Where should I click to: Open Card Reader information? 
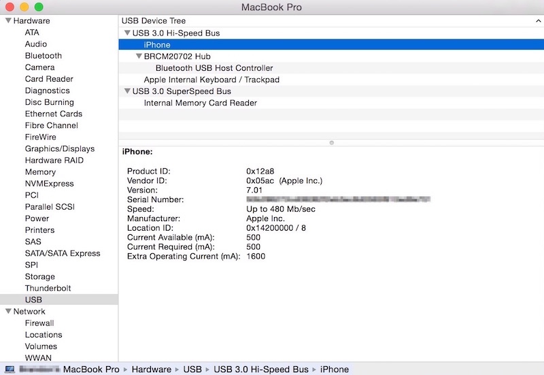[49, 79]
